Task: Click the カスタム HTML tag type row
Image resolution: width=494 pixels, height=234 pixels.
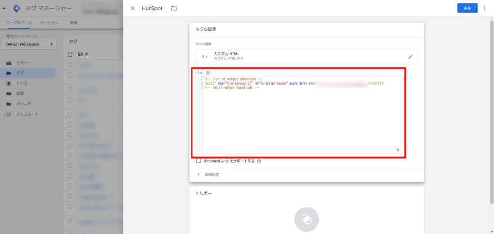Action: 306,57
